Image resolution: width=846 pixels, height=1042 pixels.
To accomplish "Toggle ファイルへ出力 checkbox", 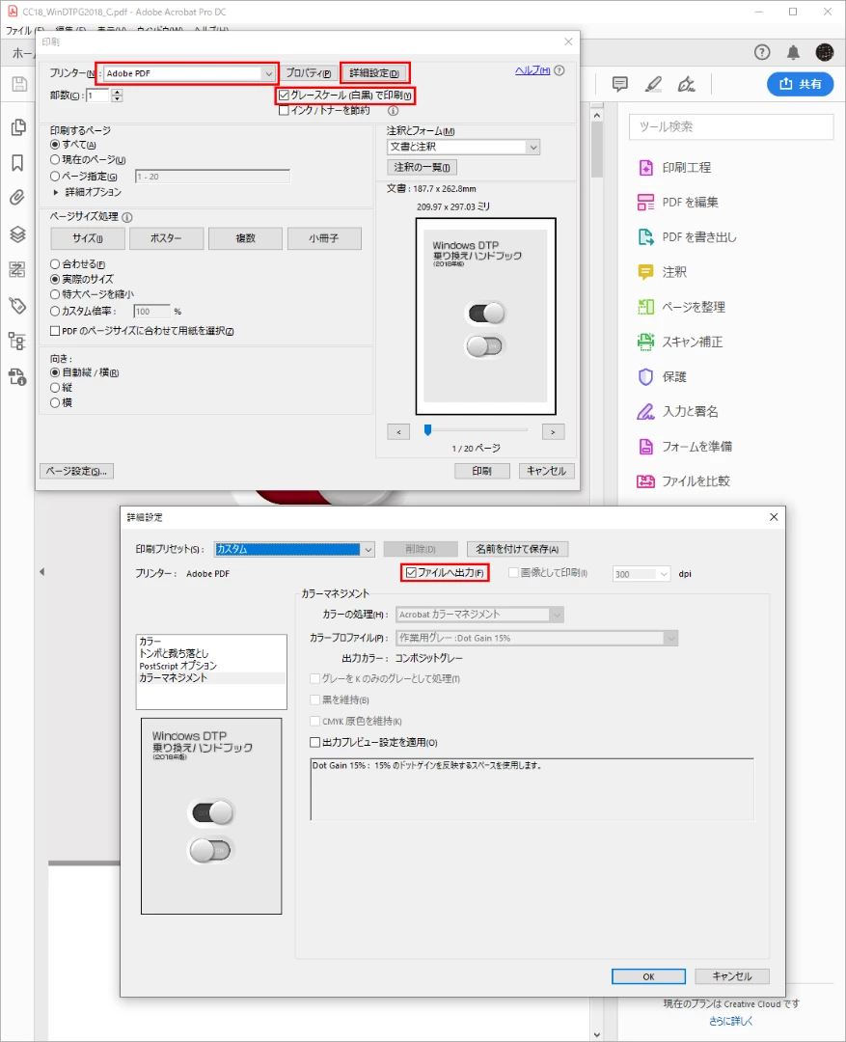I will point(411,573).
